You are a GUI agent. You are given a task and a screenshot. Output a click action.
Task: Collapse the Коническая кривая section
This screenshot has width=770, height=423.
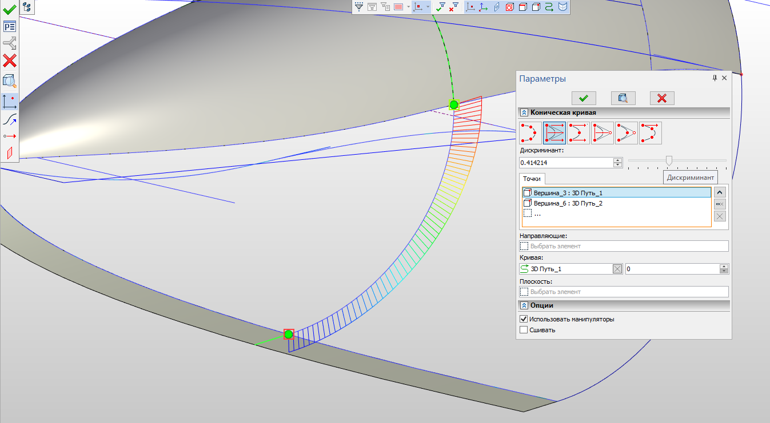[524, 112]
